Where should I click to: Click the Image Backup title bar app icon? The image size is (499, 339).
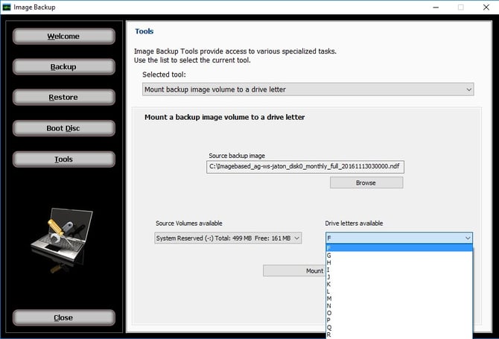(7, 7)
